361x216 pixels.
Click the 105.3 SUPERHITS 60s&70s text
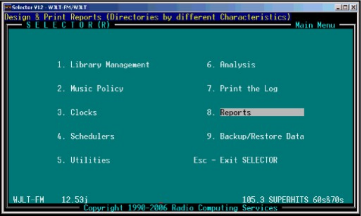click(x=293, y=200)
